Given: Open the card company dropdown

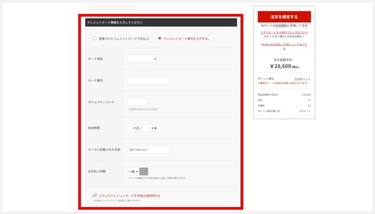Looking at the screenshot, I should [142, 58].
